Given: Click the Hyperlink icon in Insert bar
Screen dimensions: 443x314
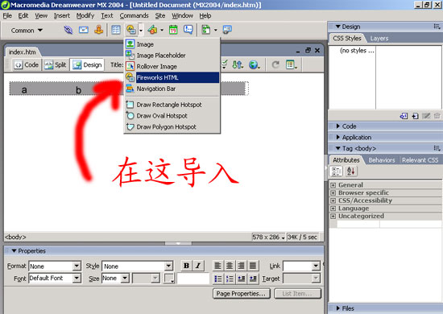Looking at the screenshot, I should 68,30.
